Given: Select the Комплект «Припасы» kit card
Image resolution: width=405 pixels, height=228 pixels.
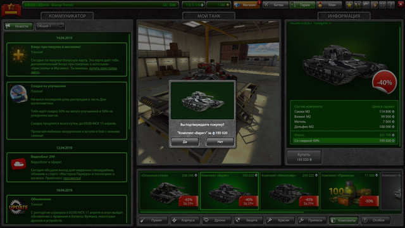Looking at the screenshot, I should pos(350,191).
